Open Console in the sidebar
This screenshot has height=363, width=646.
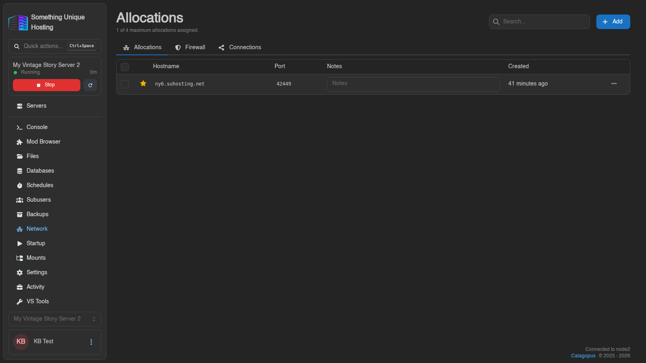pos(55,127)
